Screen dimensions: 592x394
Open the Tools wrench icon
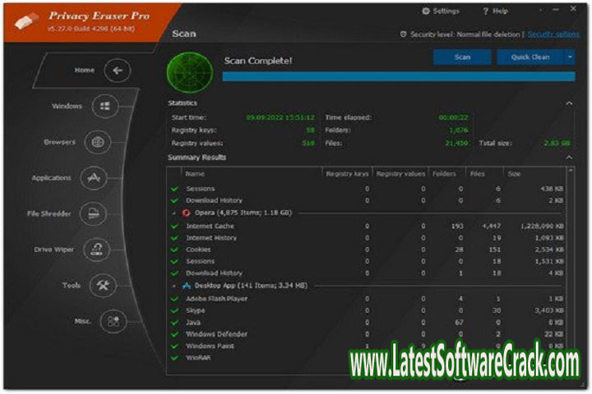coord(104,285)
